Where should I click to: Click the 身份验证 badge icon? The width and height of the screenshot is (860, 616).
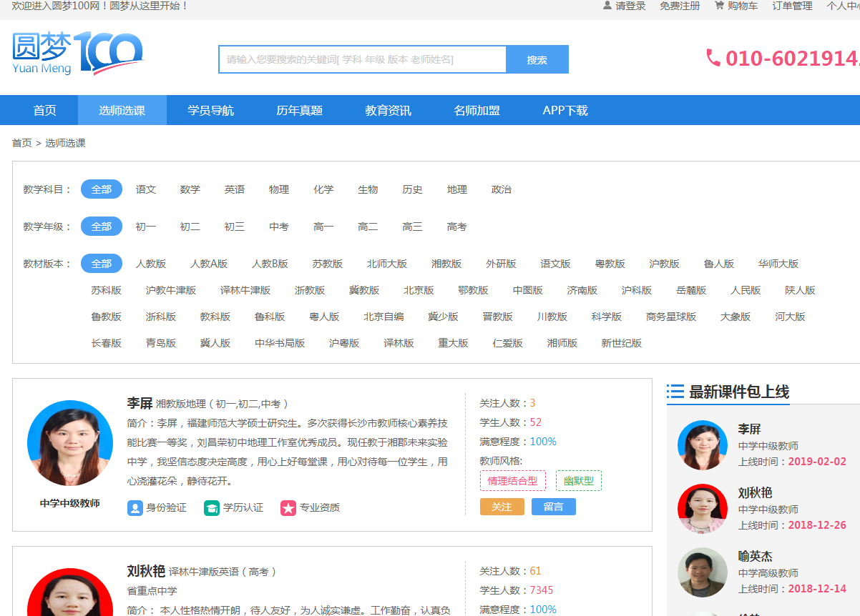click(135, 508)
